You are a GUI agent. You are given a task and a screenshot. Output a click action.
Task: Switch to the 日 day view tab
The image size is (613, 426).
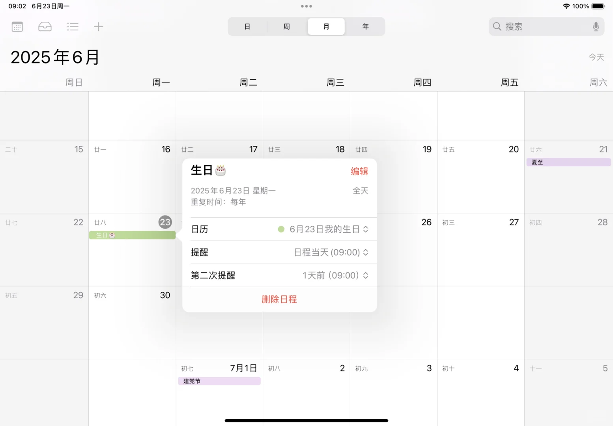pyautogui.click(x=247, y=27)
